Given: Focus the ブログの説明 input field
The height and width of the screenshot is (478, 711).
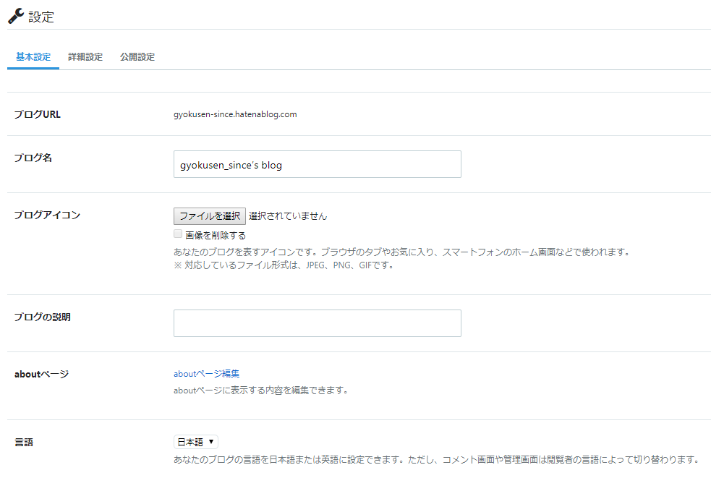Looking at the screenshot, I should [317, 323].
